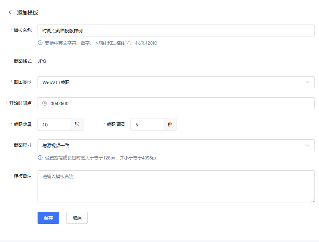Click the info icon under the 模板名称 field
The height and width of the screenshot is (242, 319).
click(x=40, y=43)
